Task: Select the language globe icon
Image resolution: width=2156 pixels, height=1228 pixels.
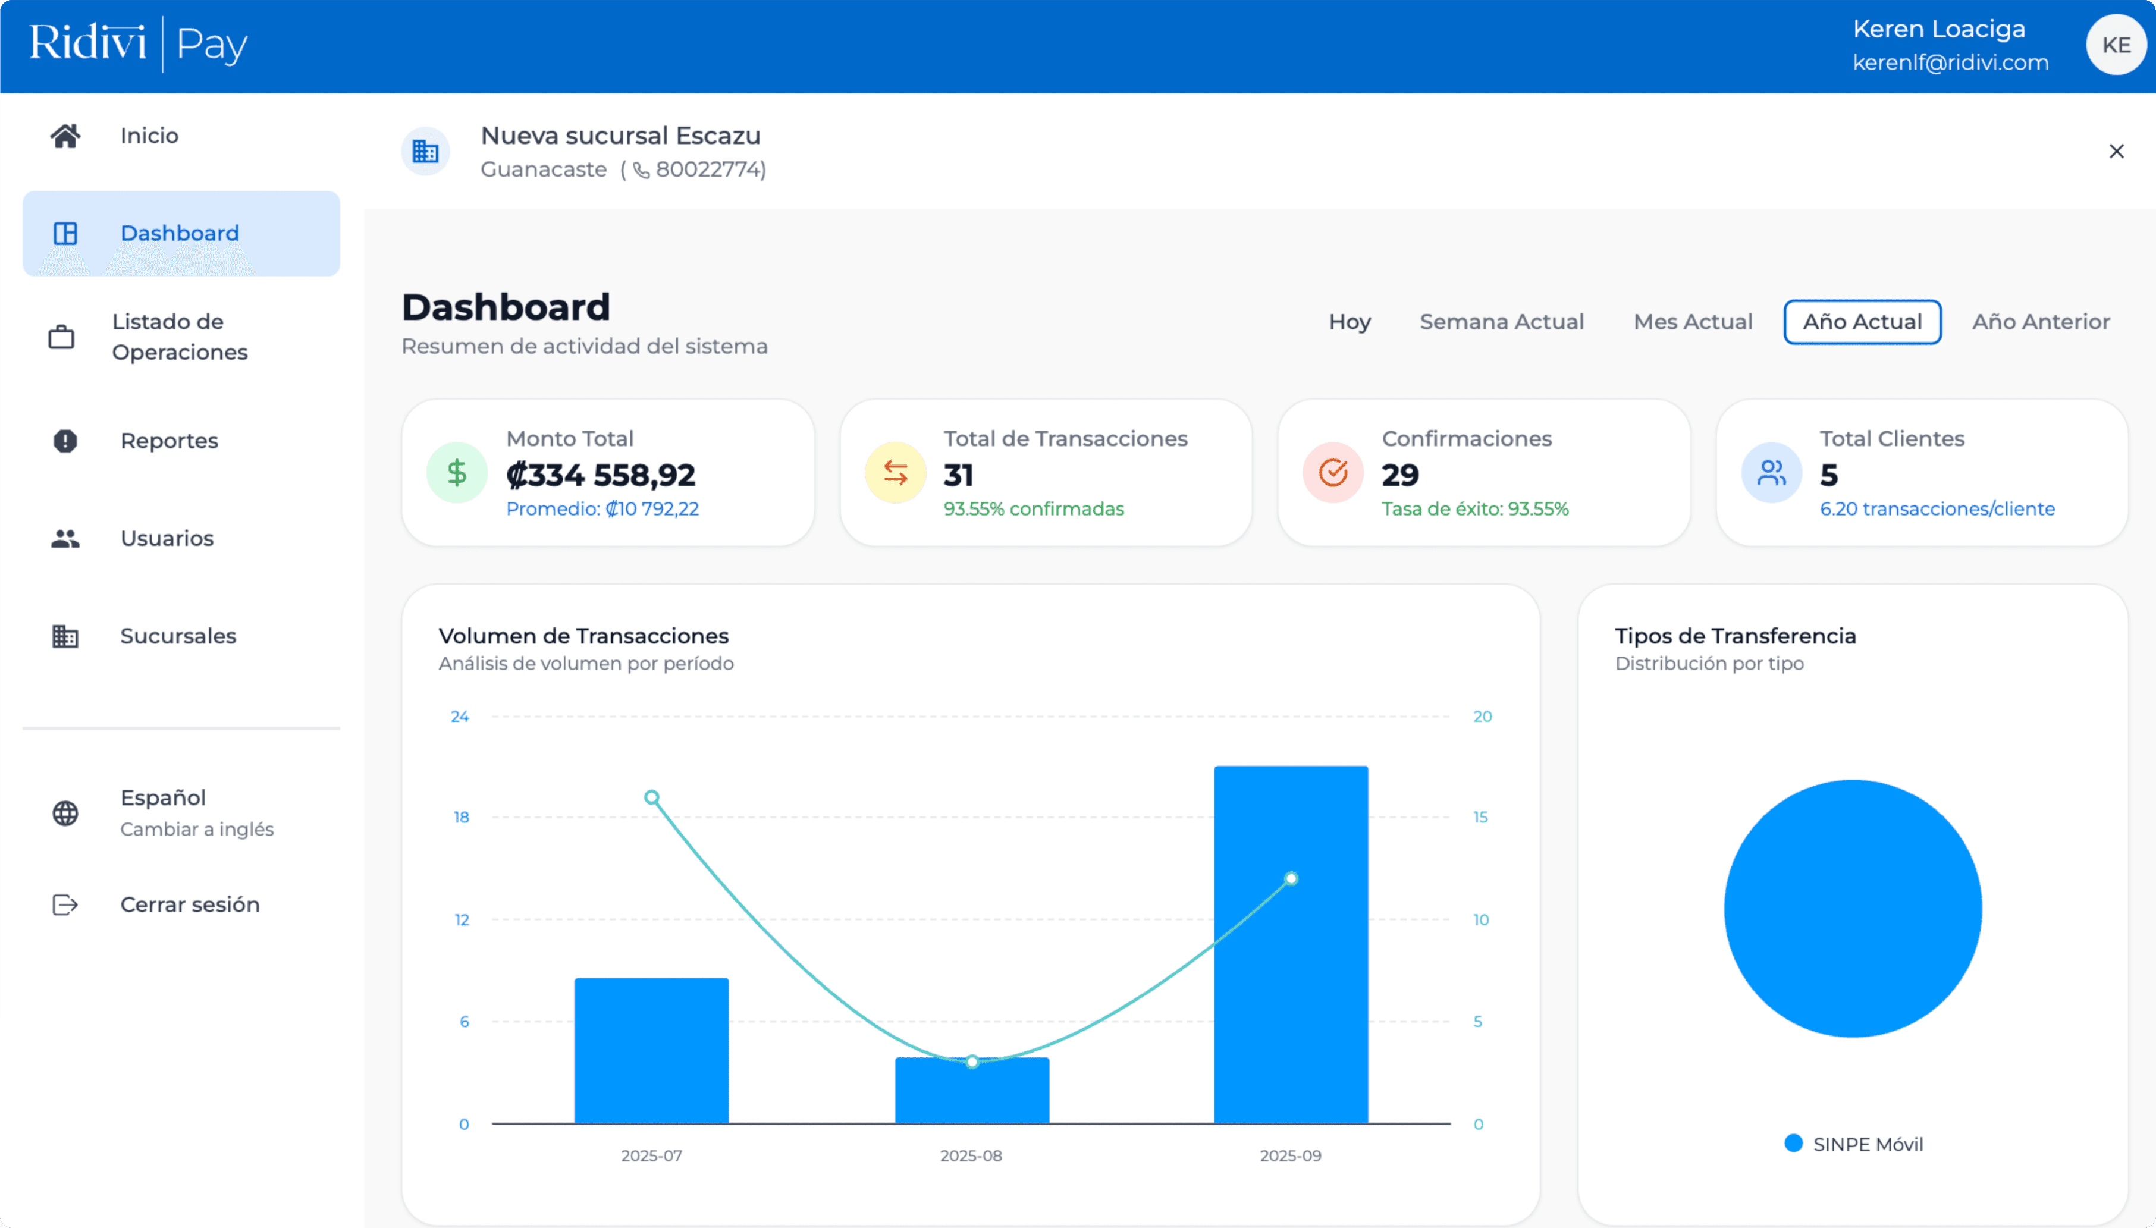Action: pyautogui.click(x=65, y=812)
